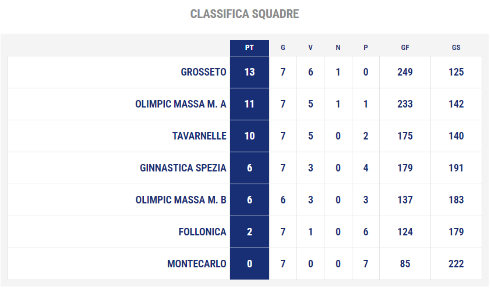
Task: Open the TAVARNELLE team name
Action: (x=199, y=136)
